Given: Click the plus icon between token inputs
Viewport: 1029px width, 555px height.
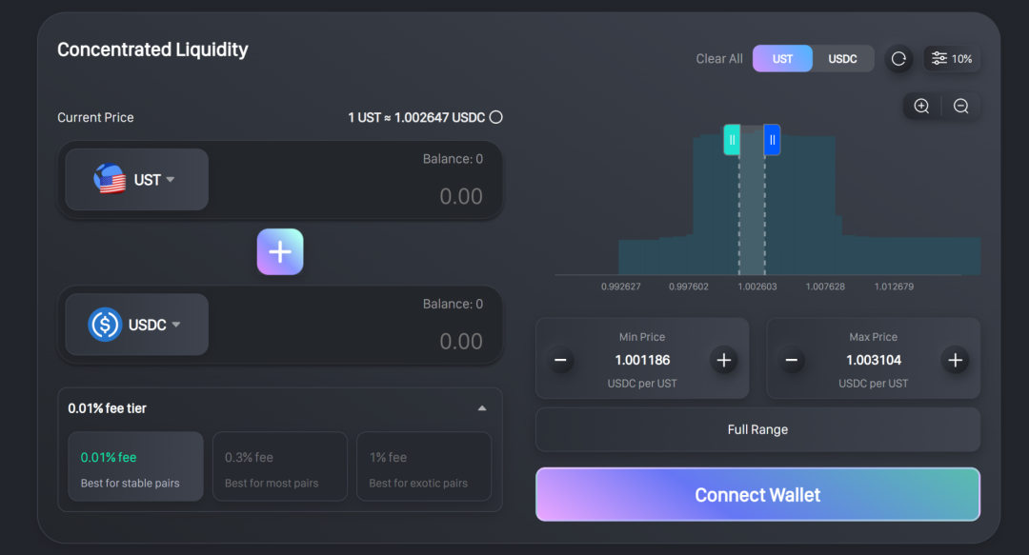Looking at the screenshot, I should pyautogui.click(x=280, y=252).
